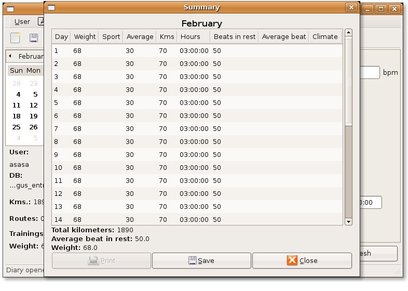The image size is (408, 291).
Task: Select the row for day 10
Action: coord(197,168)
